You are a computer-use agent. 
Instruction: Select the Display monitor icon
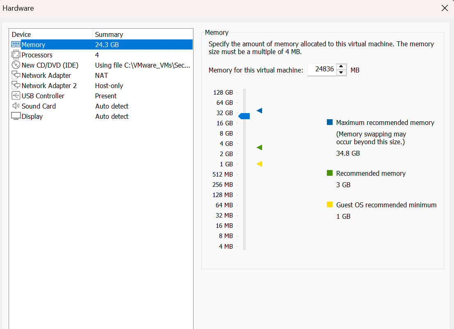(x=16, y=116)
